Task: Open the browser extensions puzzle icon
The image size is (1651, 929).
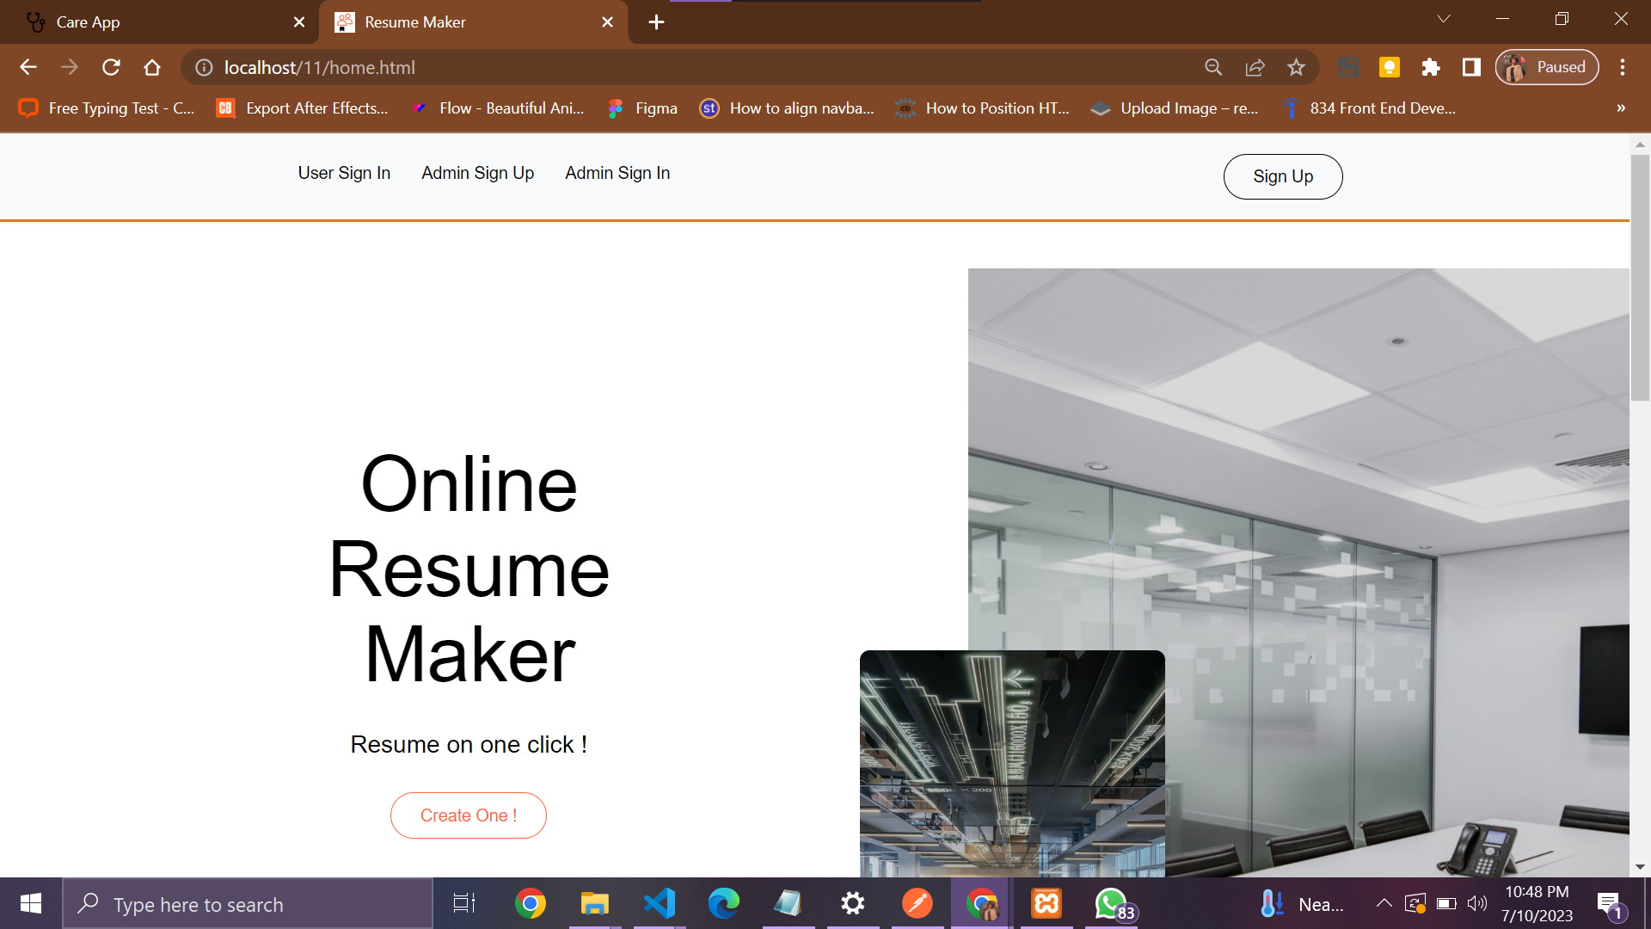Action: tap(1430, 67)
